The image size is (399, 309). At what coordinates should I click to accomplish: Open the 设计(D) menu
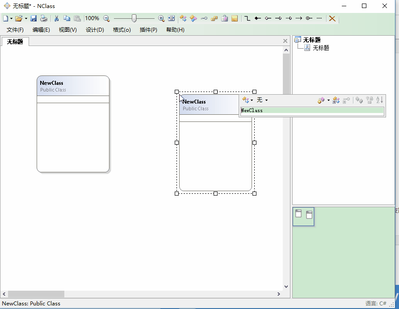95,30
